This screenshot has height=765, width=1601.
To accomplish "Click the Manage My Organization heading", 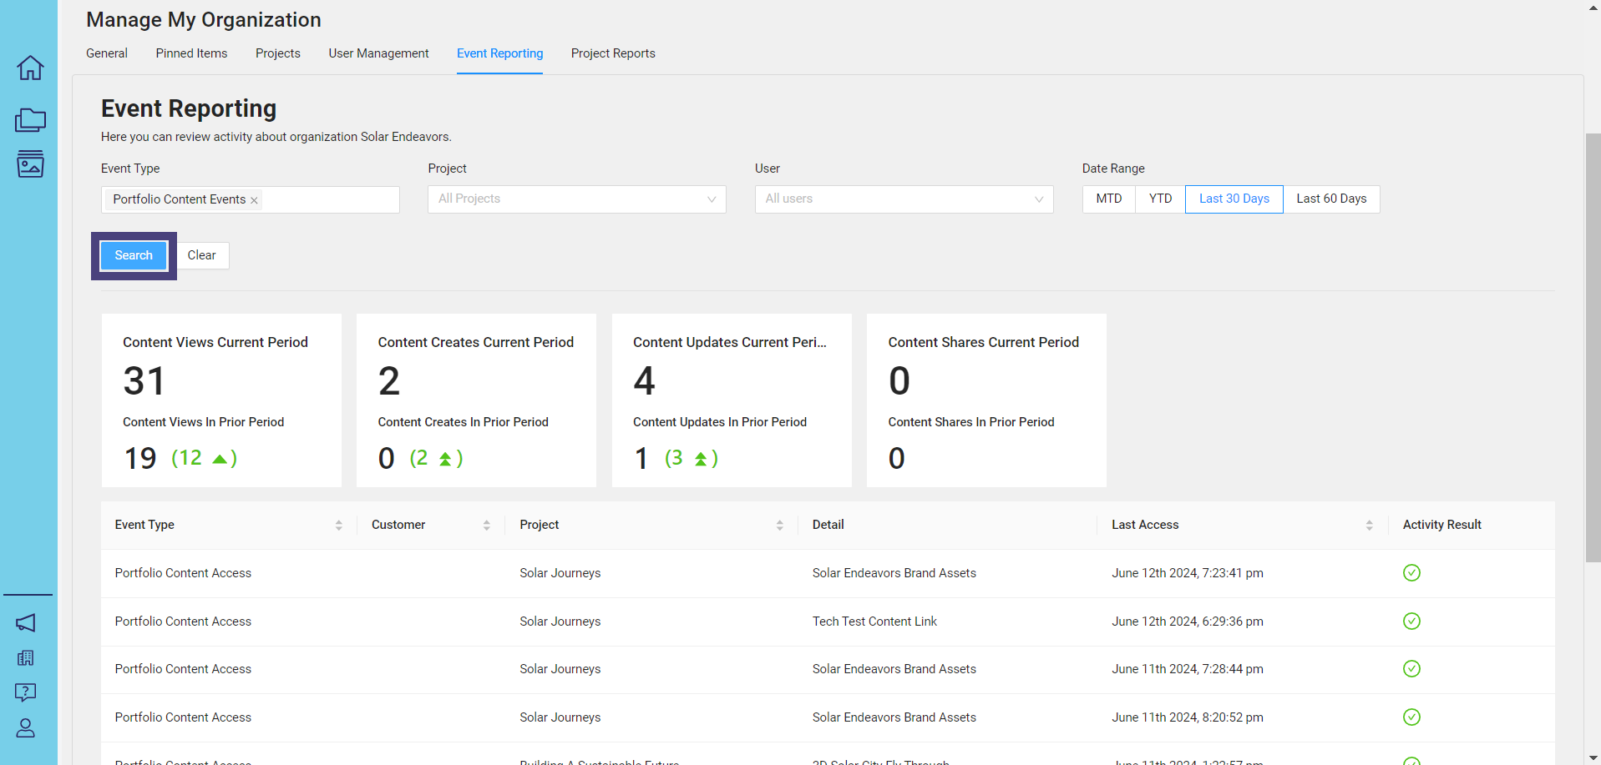I will (x=204, y=20).
